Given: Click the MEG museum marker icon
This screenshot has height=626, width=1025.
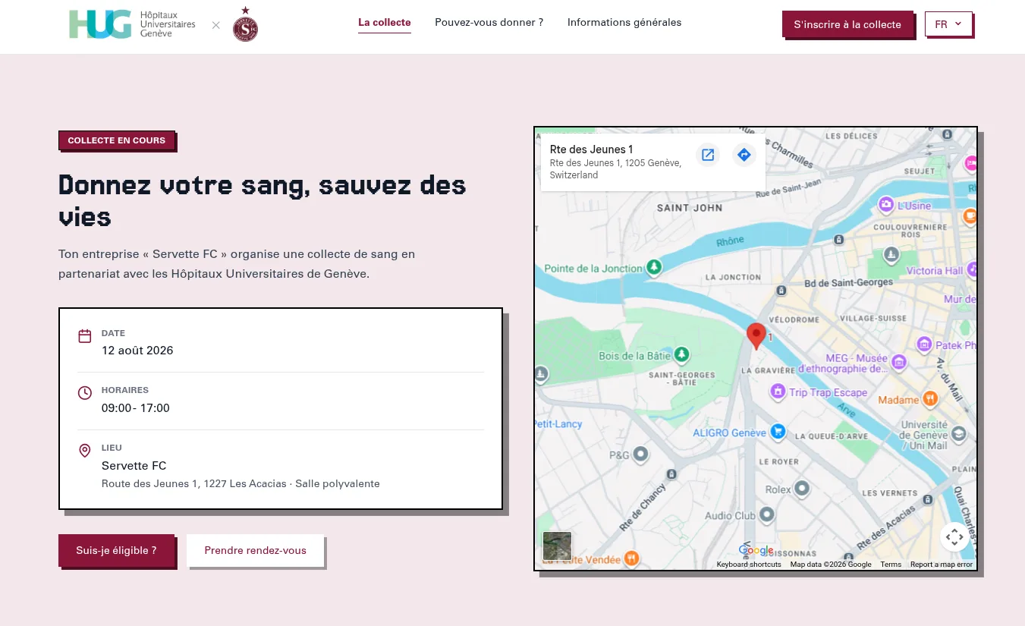Looking at the screenshot, I should (x=899, y=362).
